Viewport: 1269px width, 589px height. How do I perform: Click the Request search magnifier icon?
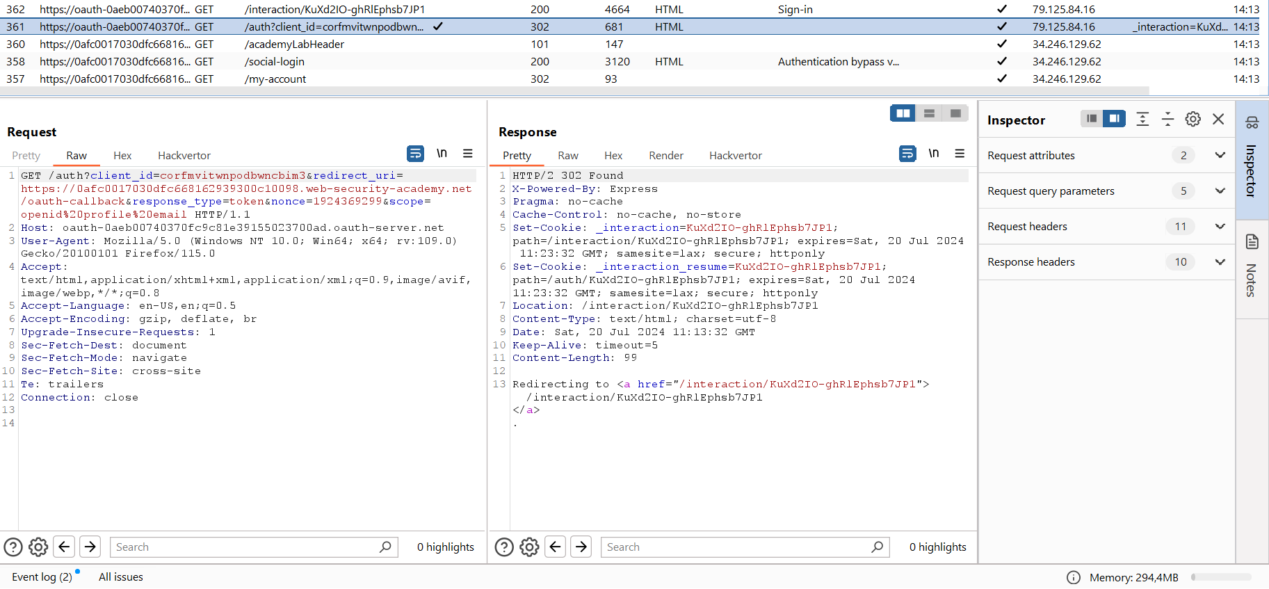tap(385, 547)
